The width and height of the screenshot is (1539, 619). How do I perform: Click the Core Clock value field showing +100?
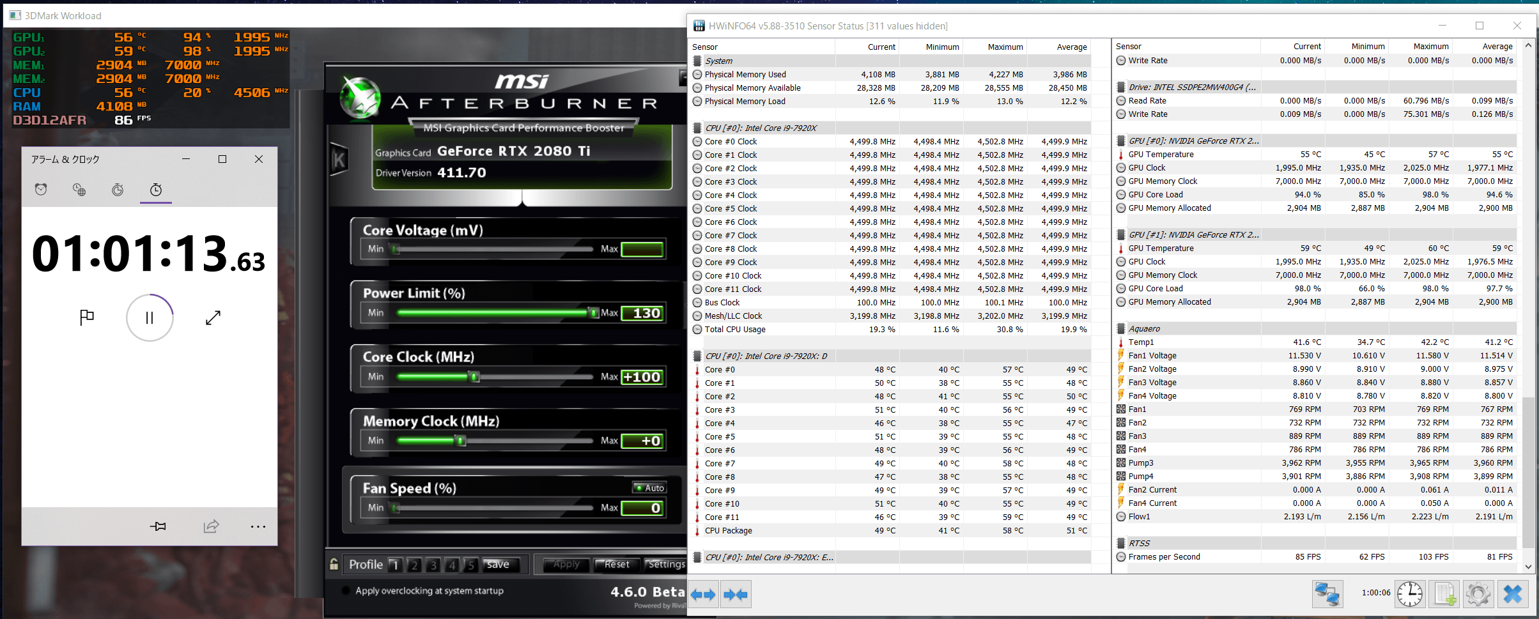tap(643, 377)
